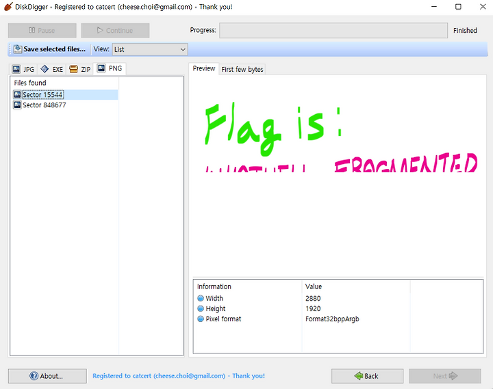This screenshot has height=389, width=493.
Task: Click the blue icon next to Height
Action: click(x=201, y=308)
